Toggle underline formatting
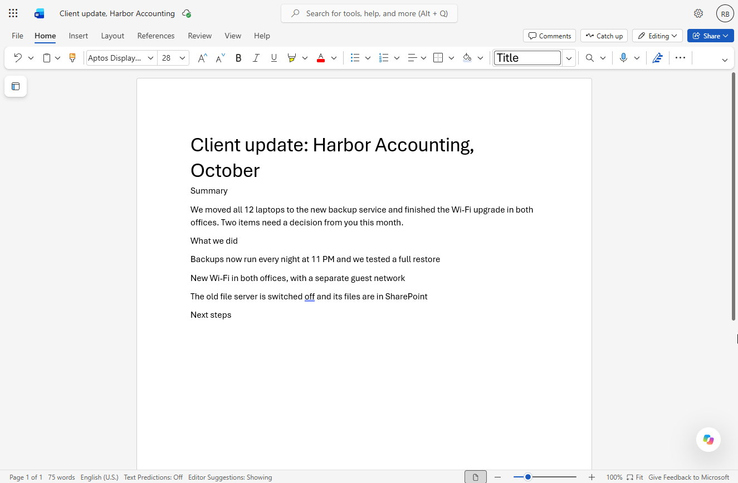Viewport: 738px width, 483px height. [273, 58]
